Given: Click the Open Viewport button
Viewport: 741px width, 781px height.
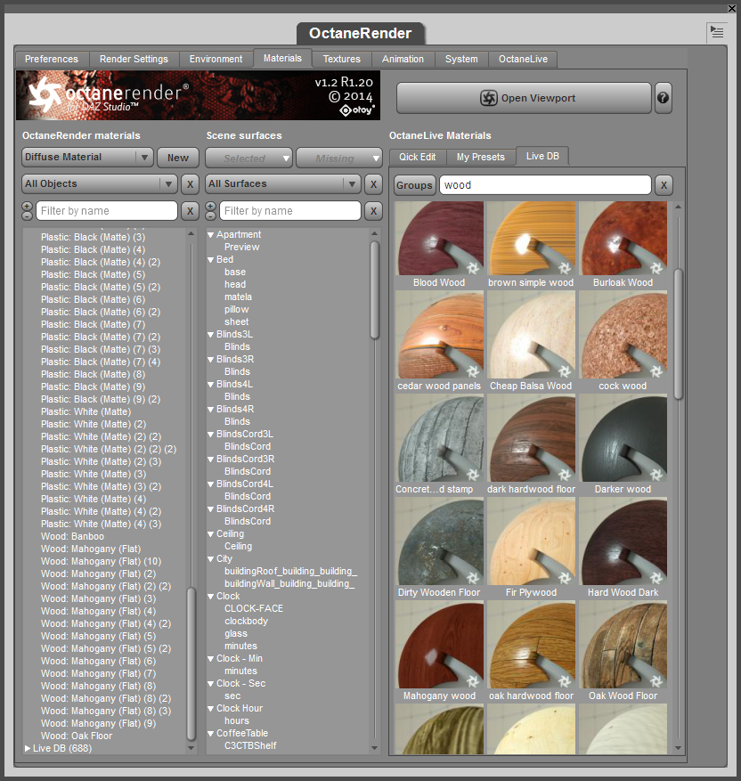Looking at the screenshot, I should [524, 98].
